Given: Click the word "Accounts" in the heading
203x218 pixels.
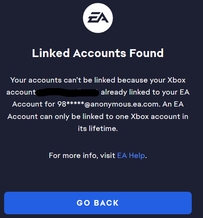Looking at the screenshot, I should tap(99, 53).
